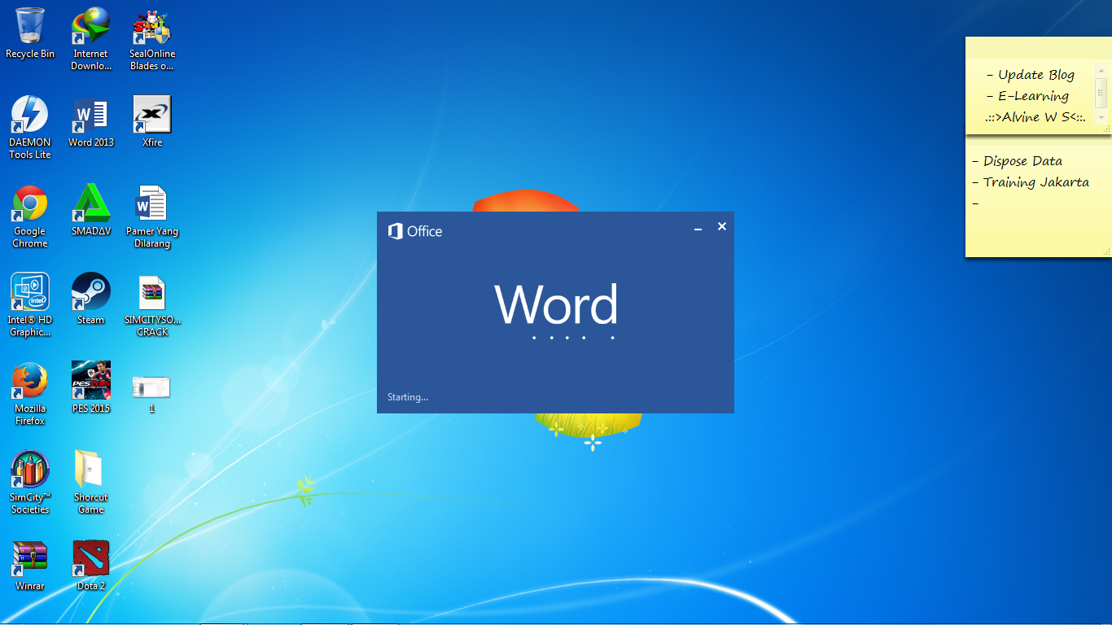1112x625 pixels.
Task: Launch SimCity Societies
Action: point(30,472)
